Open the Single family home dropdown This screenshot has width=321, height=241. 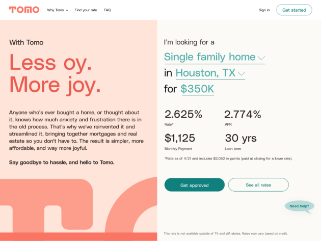pyautogui.click(x=215, y=57)
